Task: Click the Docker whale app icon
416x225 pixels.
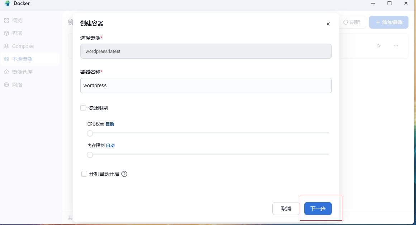Action: 7,4
